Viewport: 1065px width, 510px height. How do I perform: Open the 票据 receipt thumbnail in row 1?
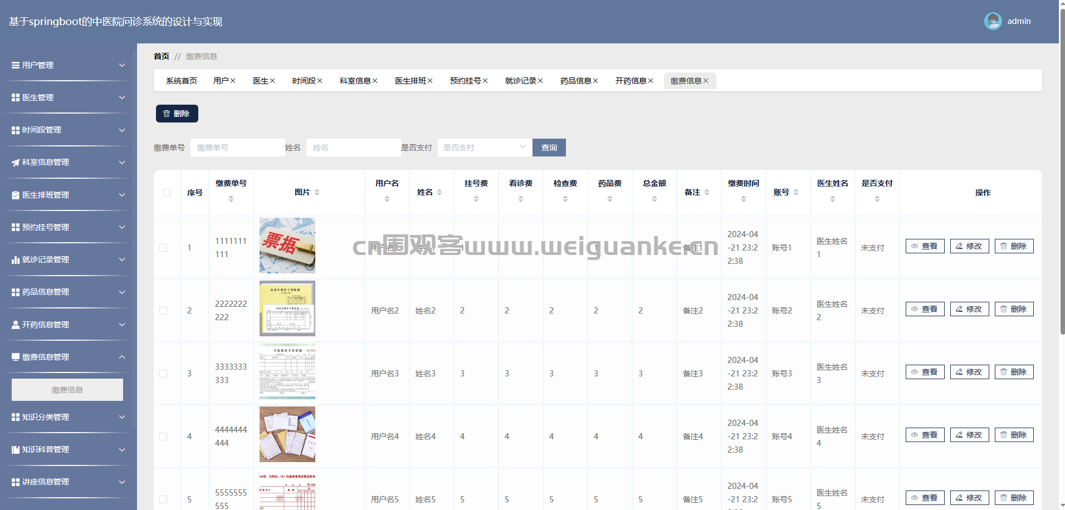[287, 246]
